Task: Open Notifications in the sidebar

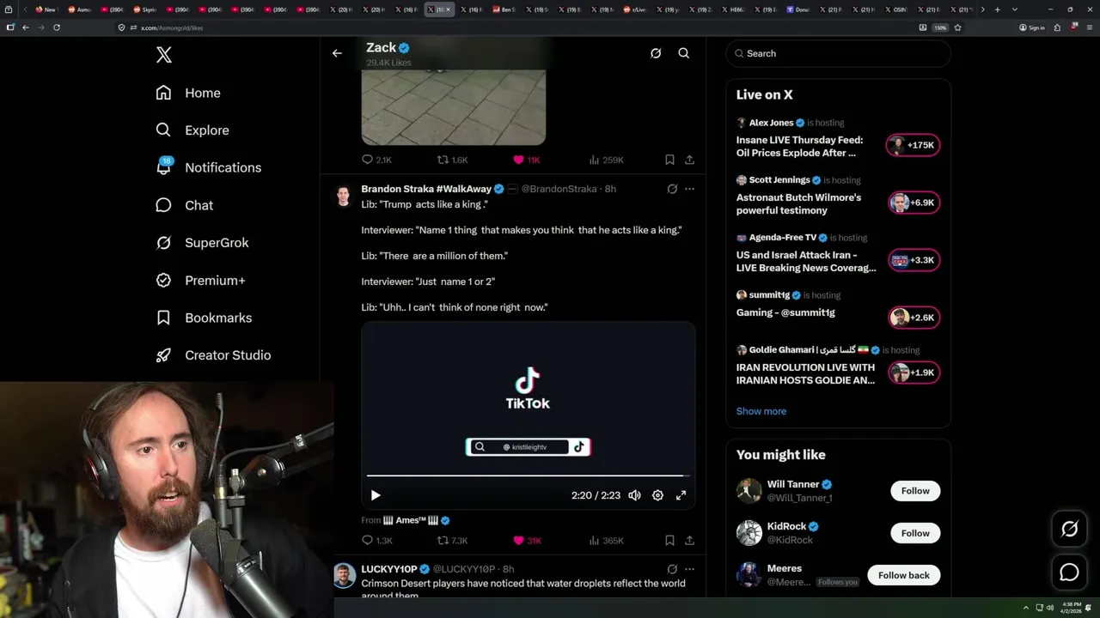Action: (x=209, y=167)
